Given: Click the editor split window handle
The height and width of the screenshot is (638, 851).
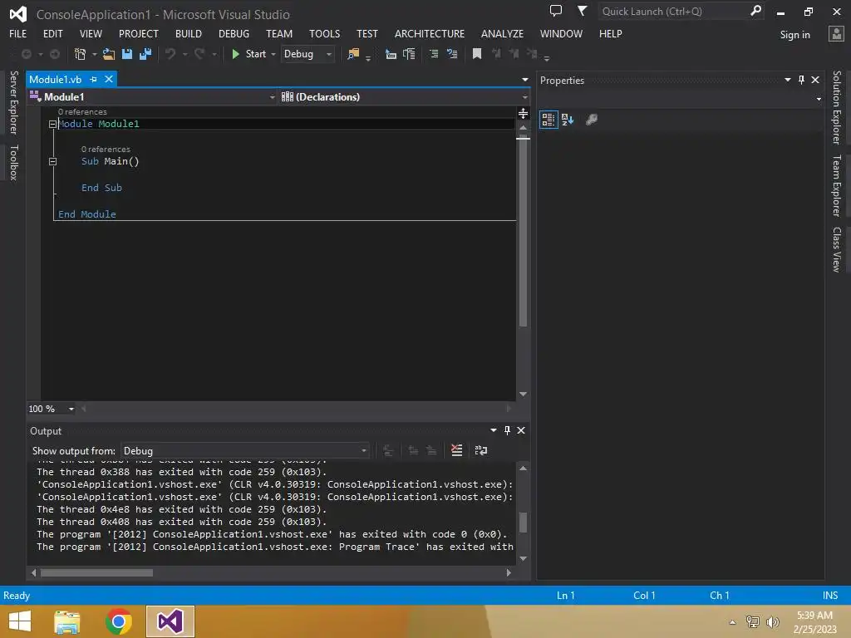Looking at the screenshot, I should point(524,113).
